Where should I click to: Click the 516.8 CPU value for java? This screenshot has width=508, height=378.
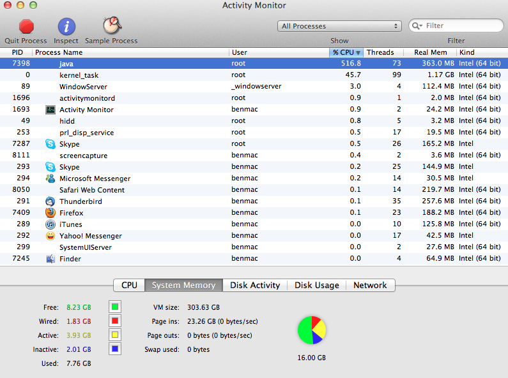coord(351,63)
